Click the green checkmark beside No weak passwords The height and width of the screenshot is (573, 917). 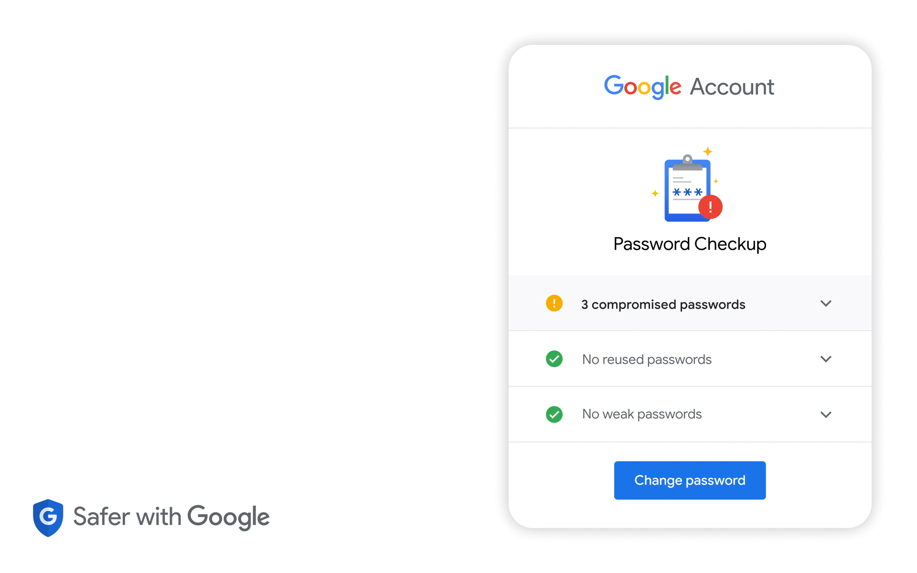point(554,414)
